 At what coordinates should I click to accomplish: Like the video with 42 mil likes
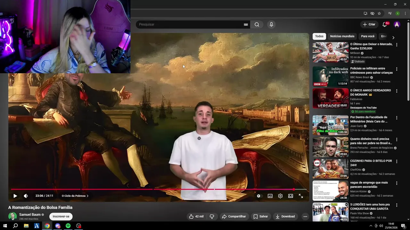click(196, 216)
